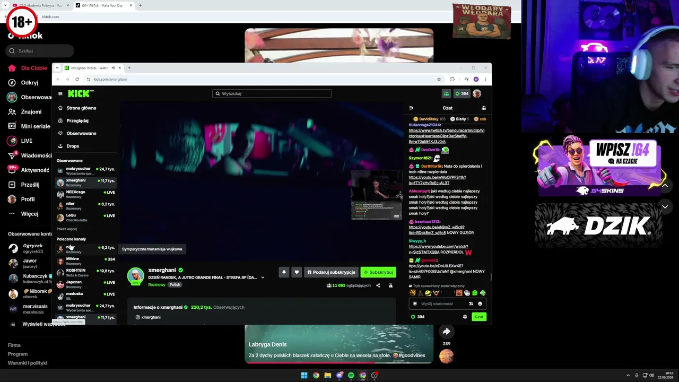The height and width of the screenshot is (382, 679).
Task: Open the Chrome profile avatar in Kick window
Action: [x=476, y=79]
